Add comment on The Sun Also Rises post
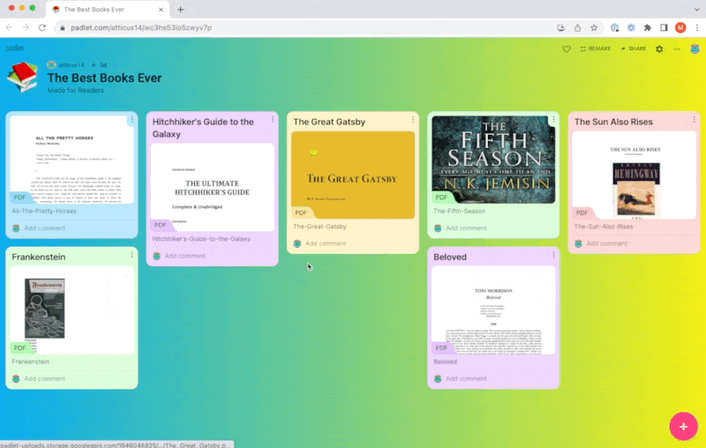The width and height of the screenshot is (706, 448). [x=606, y=243]
